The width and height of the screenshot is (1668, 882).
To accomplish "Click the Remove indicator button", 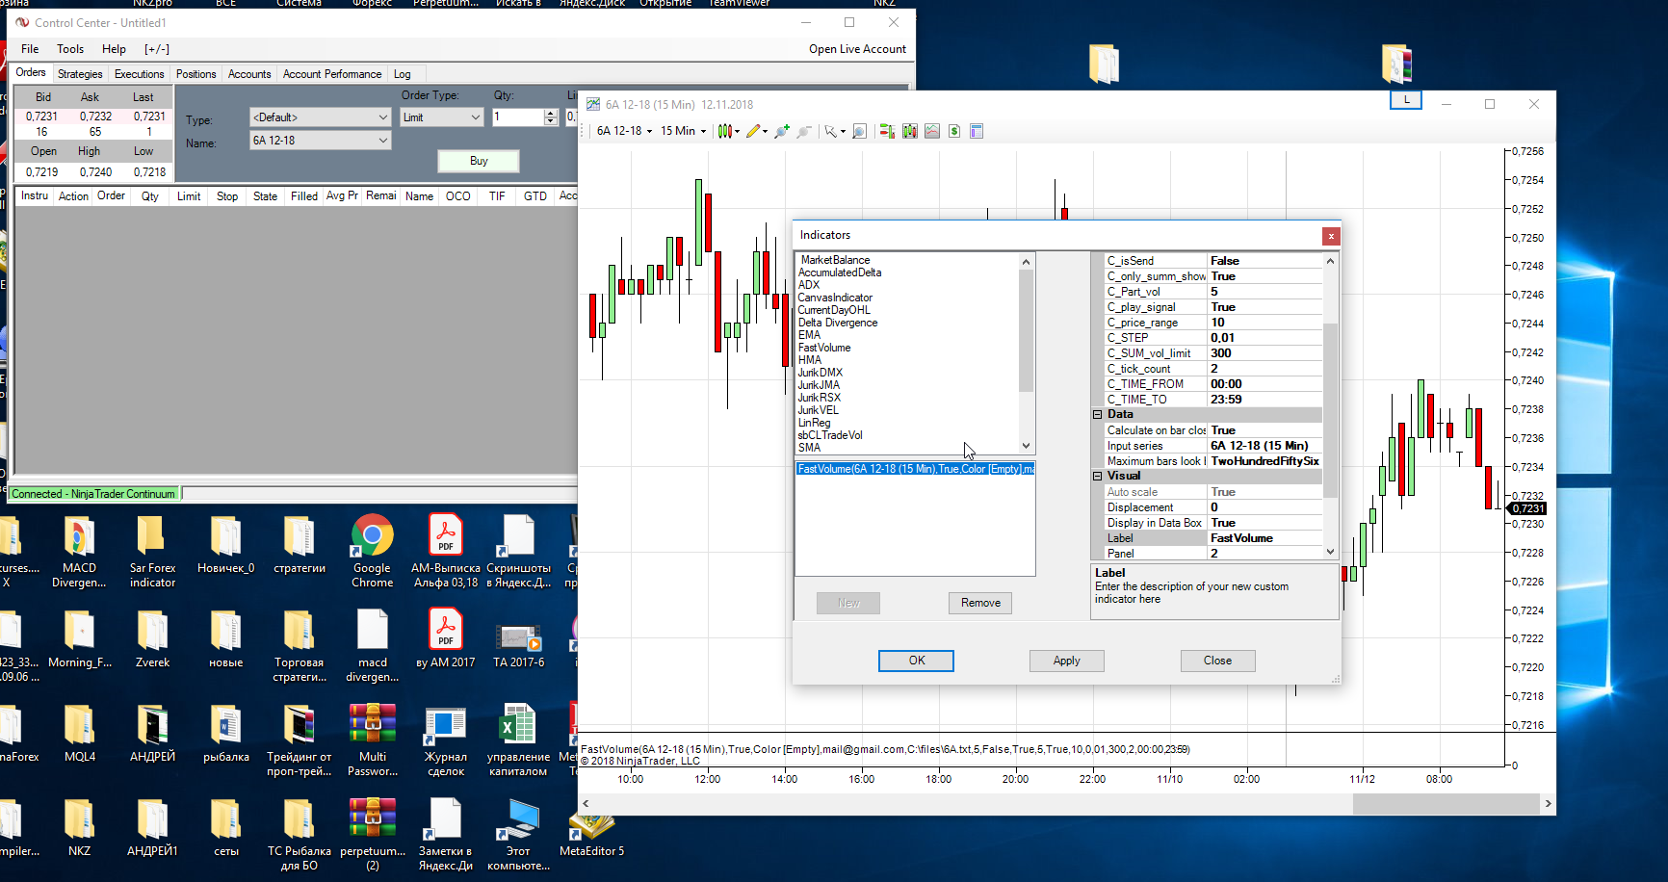I will pos(979,603).
